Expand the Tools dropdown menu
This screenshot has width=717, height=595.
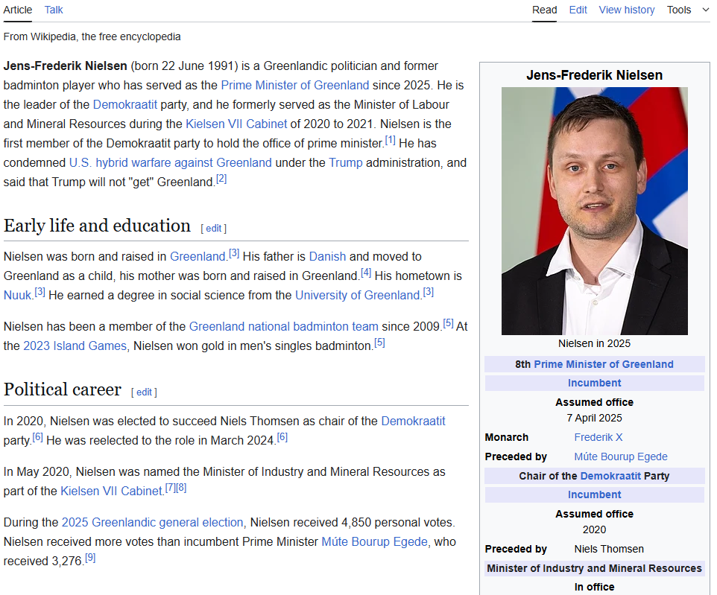click(x=688, y=10)
